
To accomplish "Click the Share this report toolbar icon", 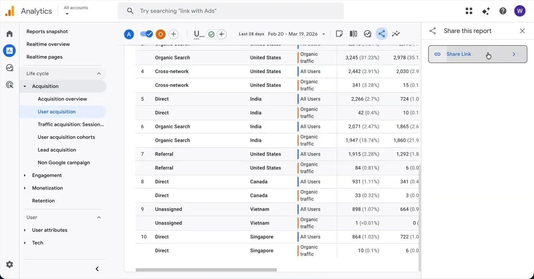I will click(381, 34).
